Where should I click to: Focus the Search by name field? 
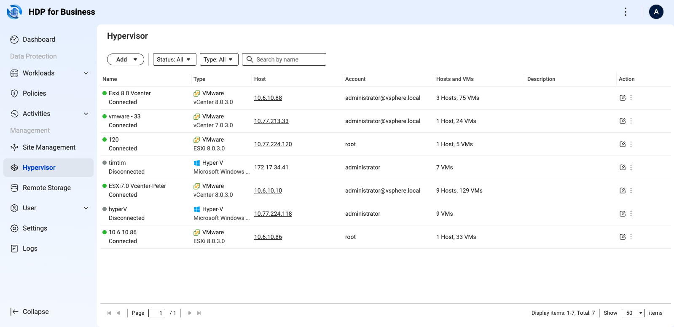[284, 59]
